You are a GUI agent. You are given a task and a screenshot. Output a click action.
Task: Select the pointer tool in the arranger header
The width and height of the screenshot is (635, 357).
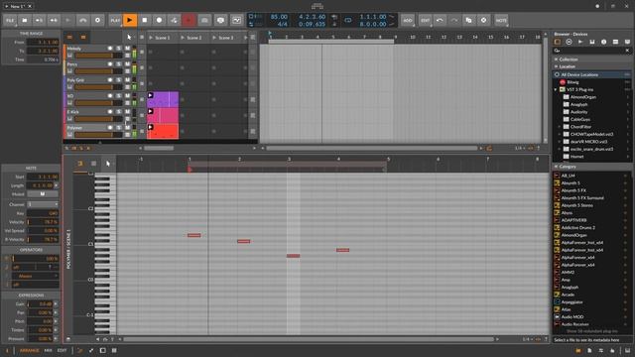pos(129,38)
